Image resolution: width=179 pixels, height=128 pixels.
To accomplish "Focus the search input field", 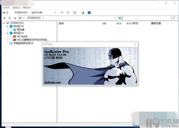I will (147, 18).
